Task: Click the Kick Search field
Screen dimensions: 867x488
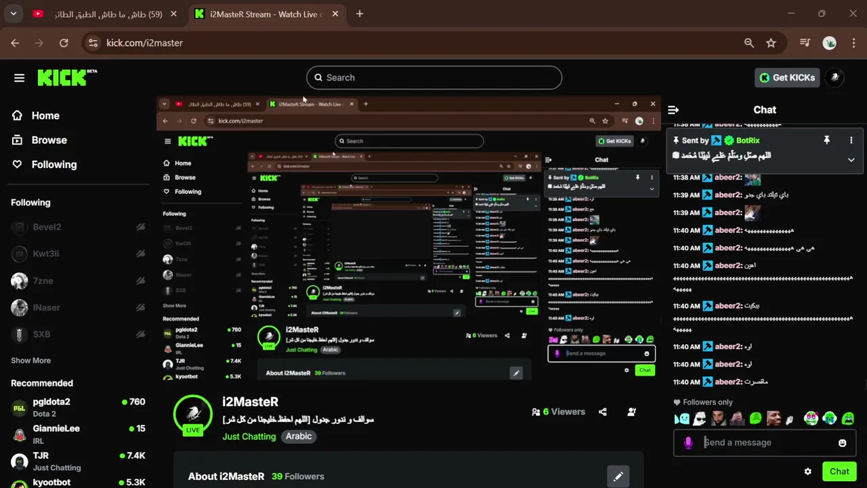Action: (x=434, y=77)
